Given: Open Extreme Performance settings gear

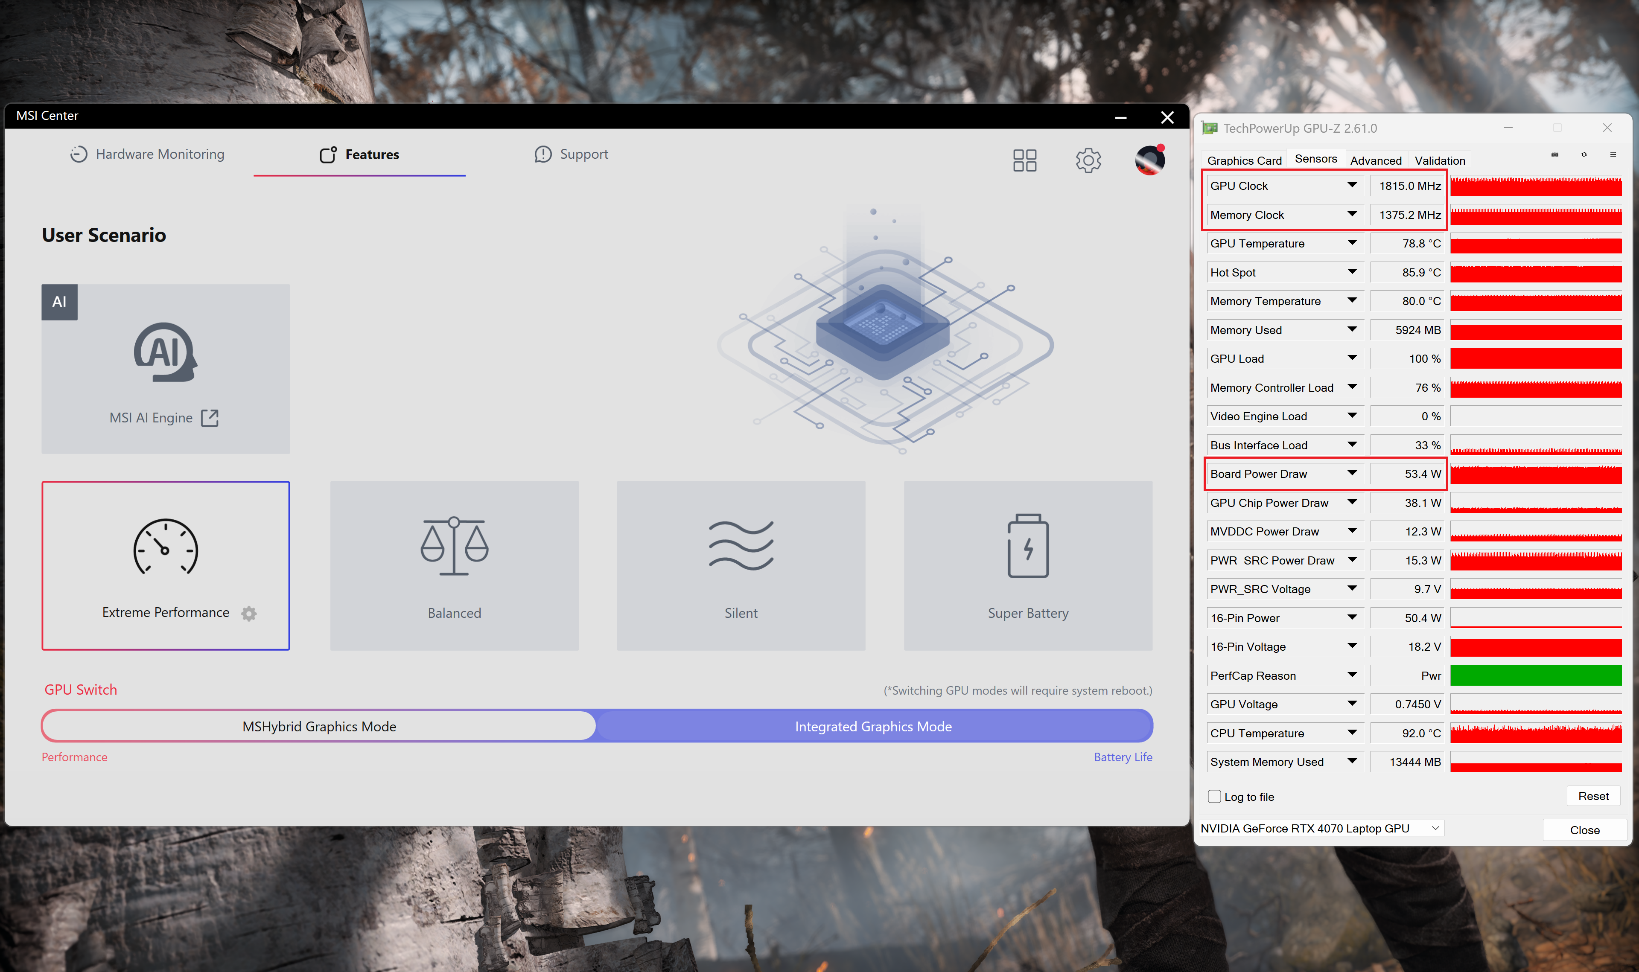Looking at the screenshot, I should [249, 613].
